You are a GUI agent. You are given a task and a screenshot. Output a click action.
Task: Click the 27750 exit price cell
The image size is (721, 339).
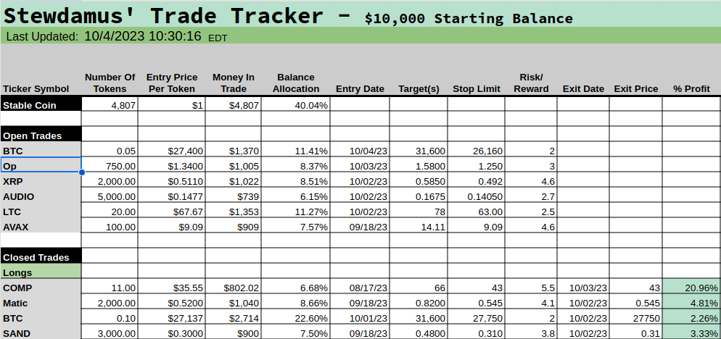point(636,318)
